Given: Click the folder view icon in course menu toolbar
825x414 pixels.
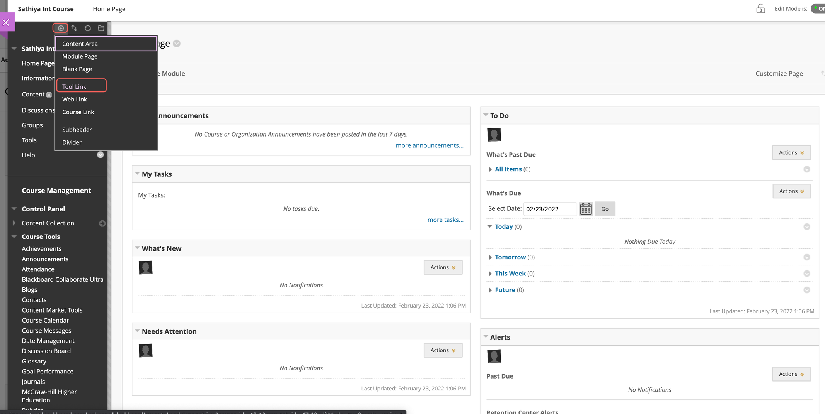Looking at the screenshot, I should pos(101,28).
